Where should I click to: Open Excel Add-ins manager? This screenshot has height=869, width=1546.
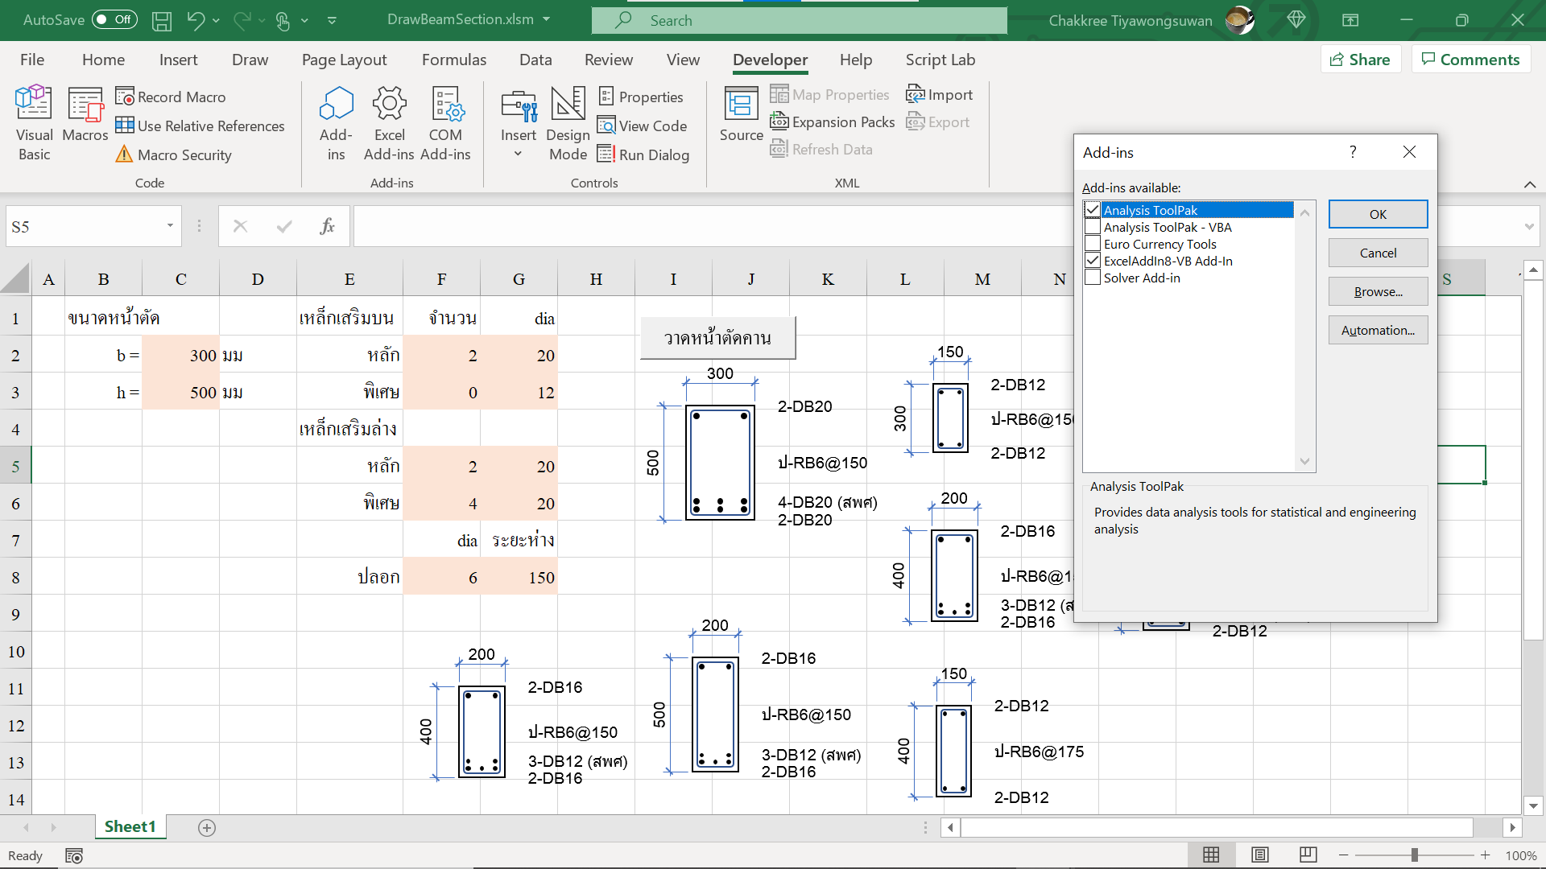(x=389, y=123)
